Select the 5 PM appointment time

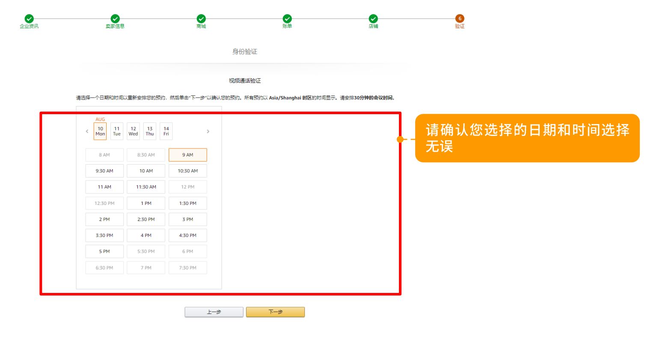(104, 251)
